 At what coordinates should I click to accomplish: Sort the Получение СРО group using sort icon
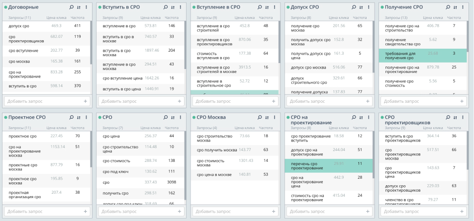click(455, 7)
